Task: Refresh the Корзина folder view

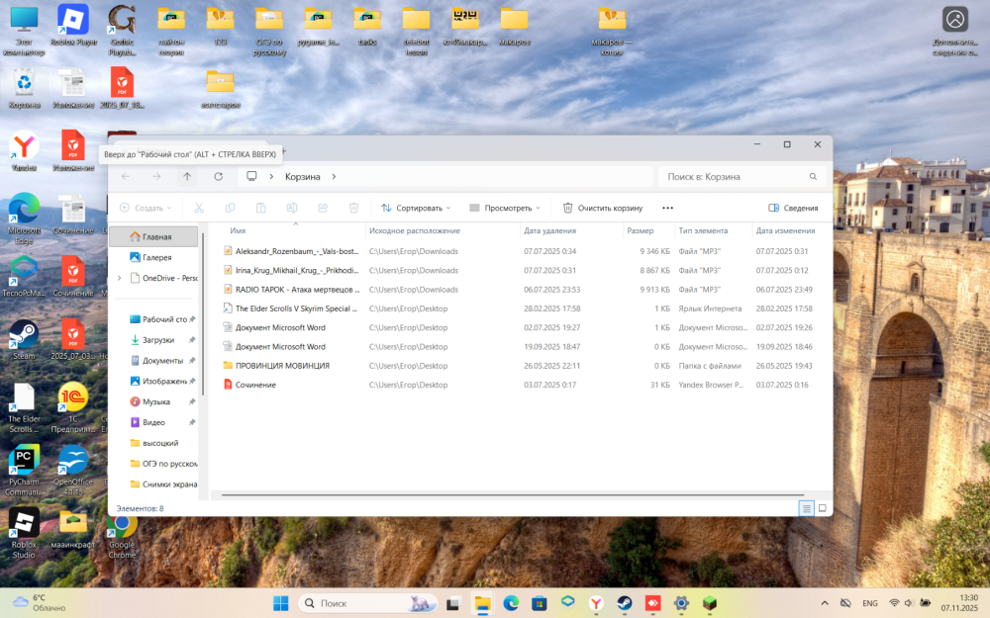Action: pyautogui.click(x=219, y=177)
